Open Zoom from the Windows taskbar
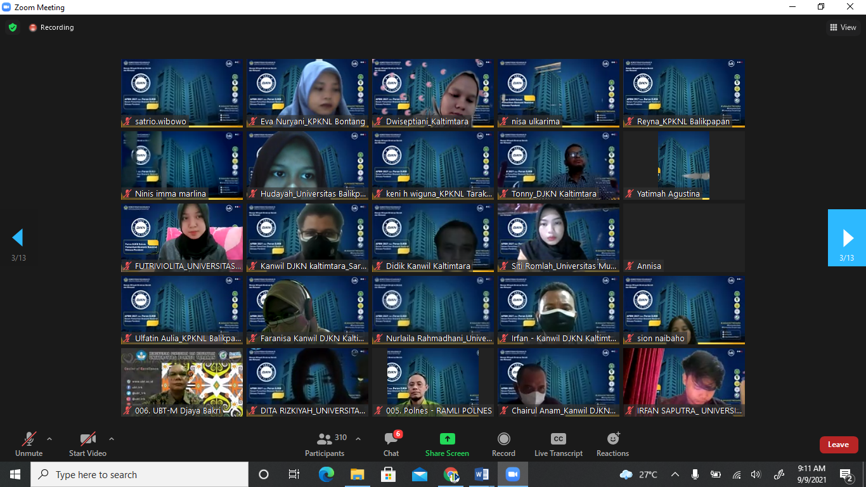The image size is (866, 487). 512,474
